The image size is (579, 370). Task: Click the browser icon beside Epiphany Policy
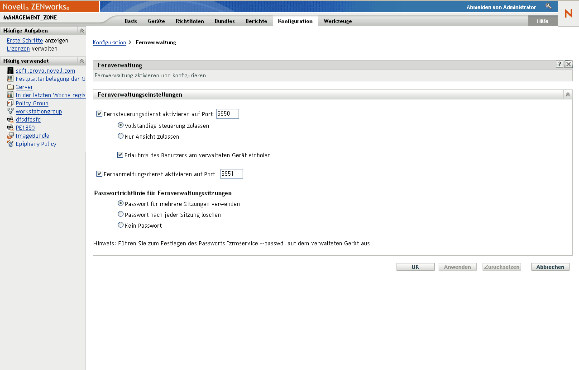pyautogui.click(x=10, y=144)
